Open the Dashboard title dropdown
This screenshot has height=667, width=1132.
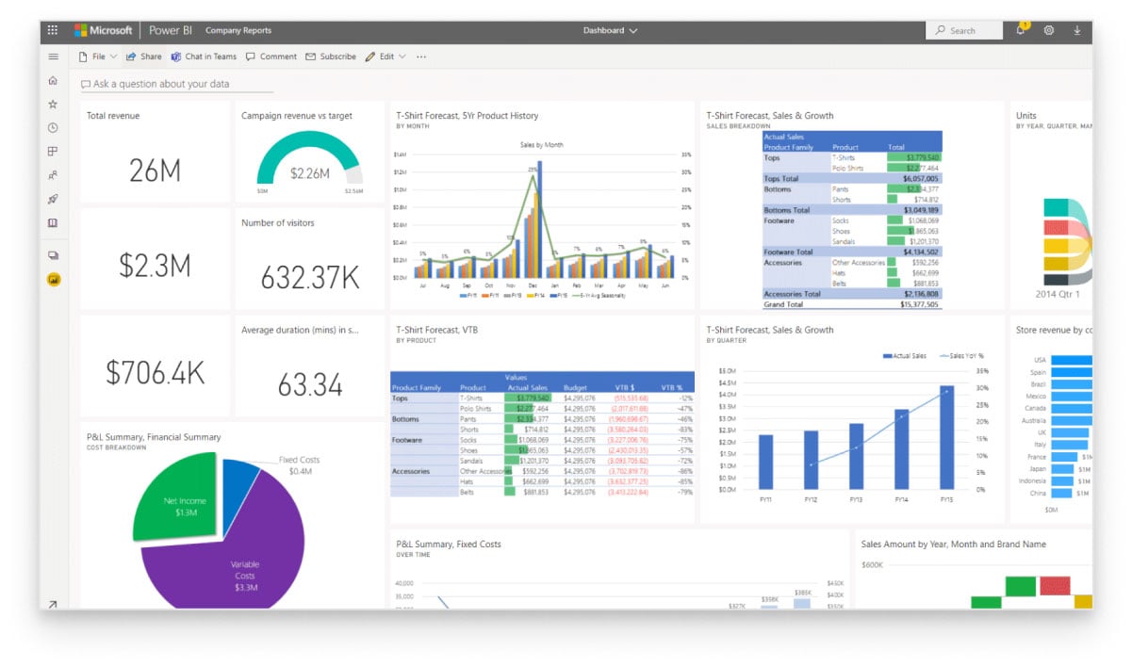[x=610, y=30]
